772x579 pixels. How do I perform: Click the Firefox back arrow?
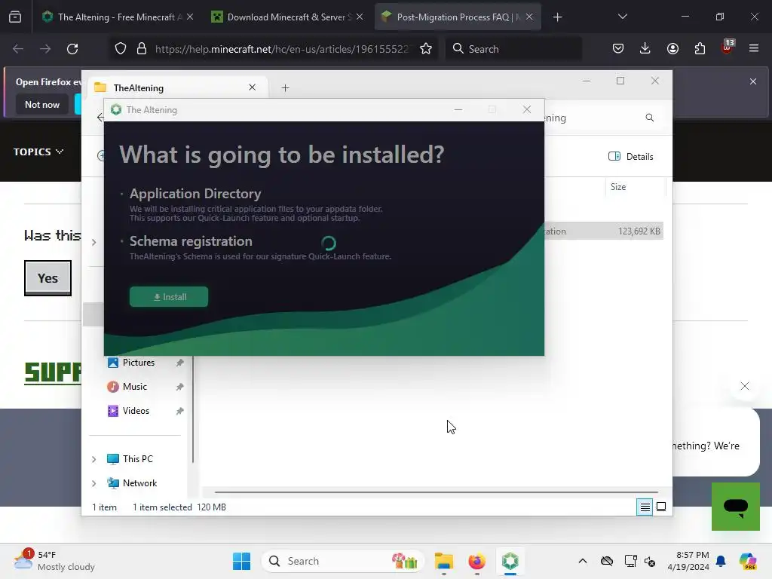tap(18, 49)
